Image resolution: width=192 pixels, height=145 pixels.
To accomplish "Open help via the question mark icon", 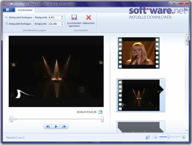I will tap(186, 10).
